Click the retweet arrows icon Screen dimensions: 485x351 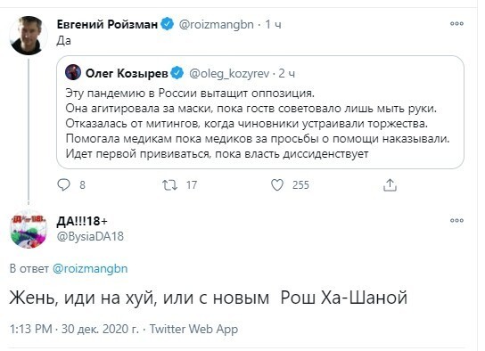(x=169, y=184)
